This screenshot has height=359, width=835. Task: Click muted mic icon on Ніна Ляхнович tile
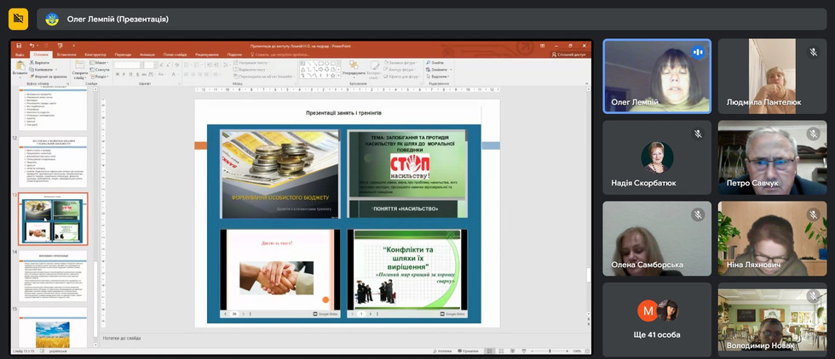coord(813,214)
